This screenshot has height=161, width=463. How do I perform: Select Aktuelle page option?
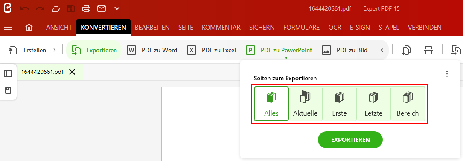305,104
